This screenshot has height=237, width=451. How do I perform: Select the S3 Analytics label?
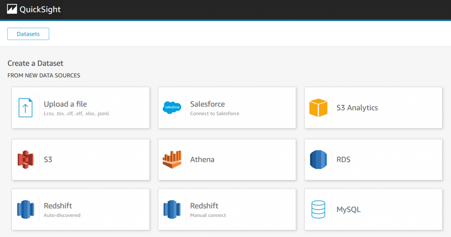(x=357, y=108)
